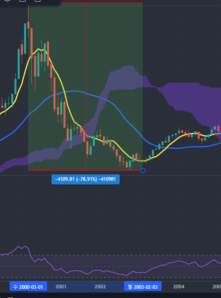Viewport: 221px width, 298px height.
Task: Click the red vertical measurement arrow line
Action: coord(86,87)
